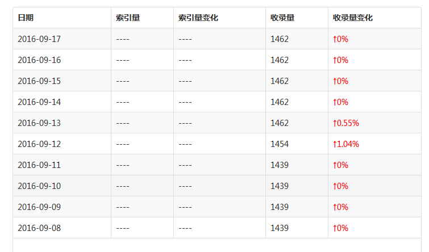The image size is (429, 252).
Task: Click the red ↑1.04% change value
Action: tap(346, 144)
